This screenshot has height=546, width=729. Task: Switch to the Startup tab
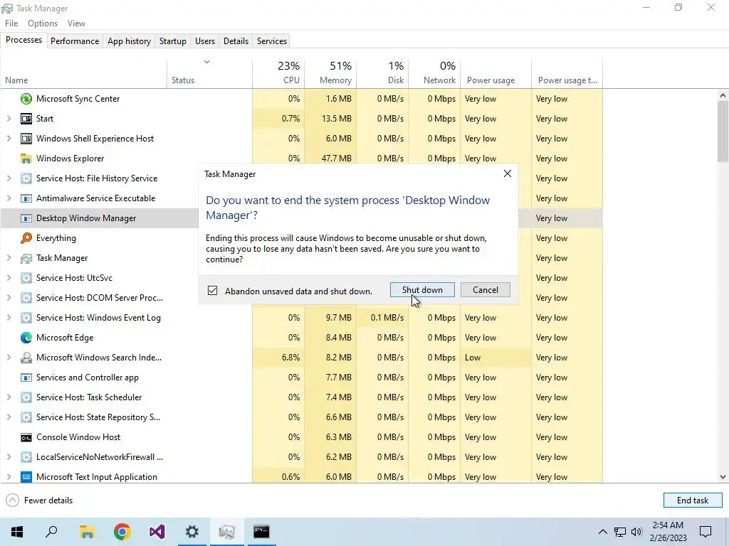(172, 41)
